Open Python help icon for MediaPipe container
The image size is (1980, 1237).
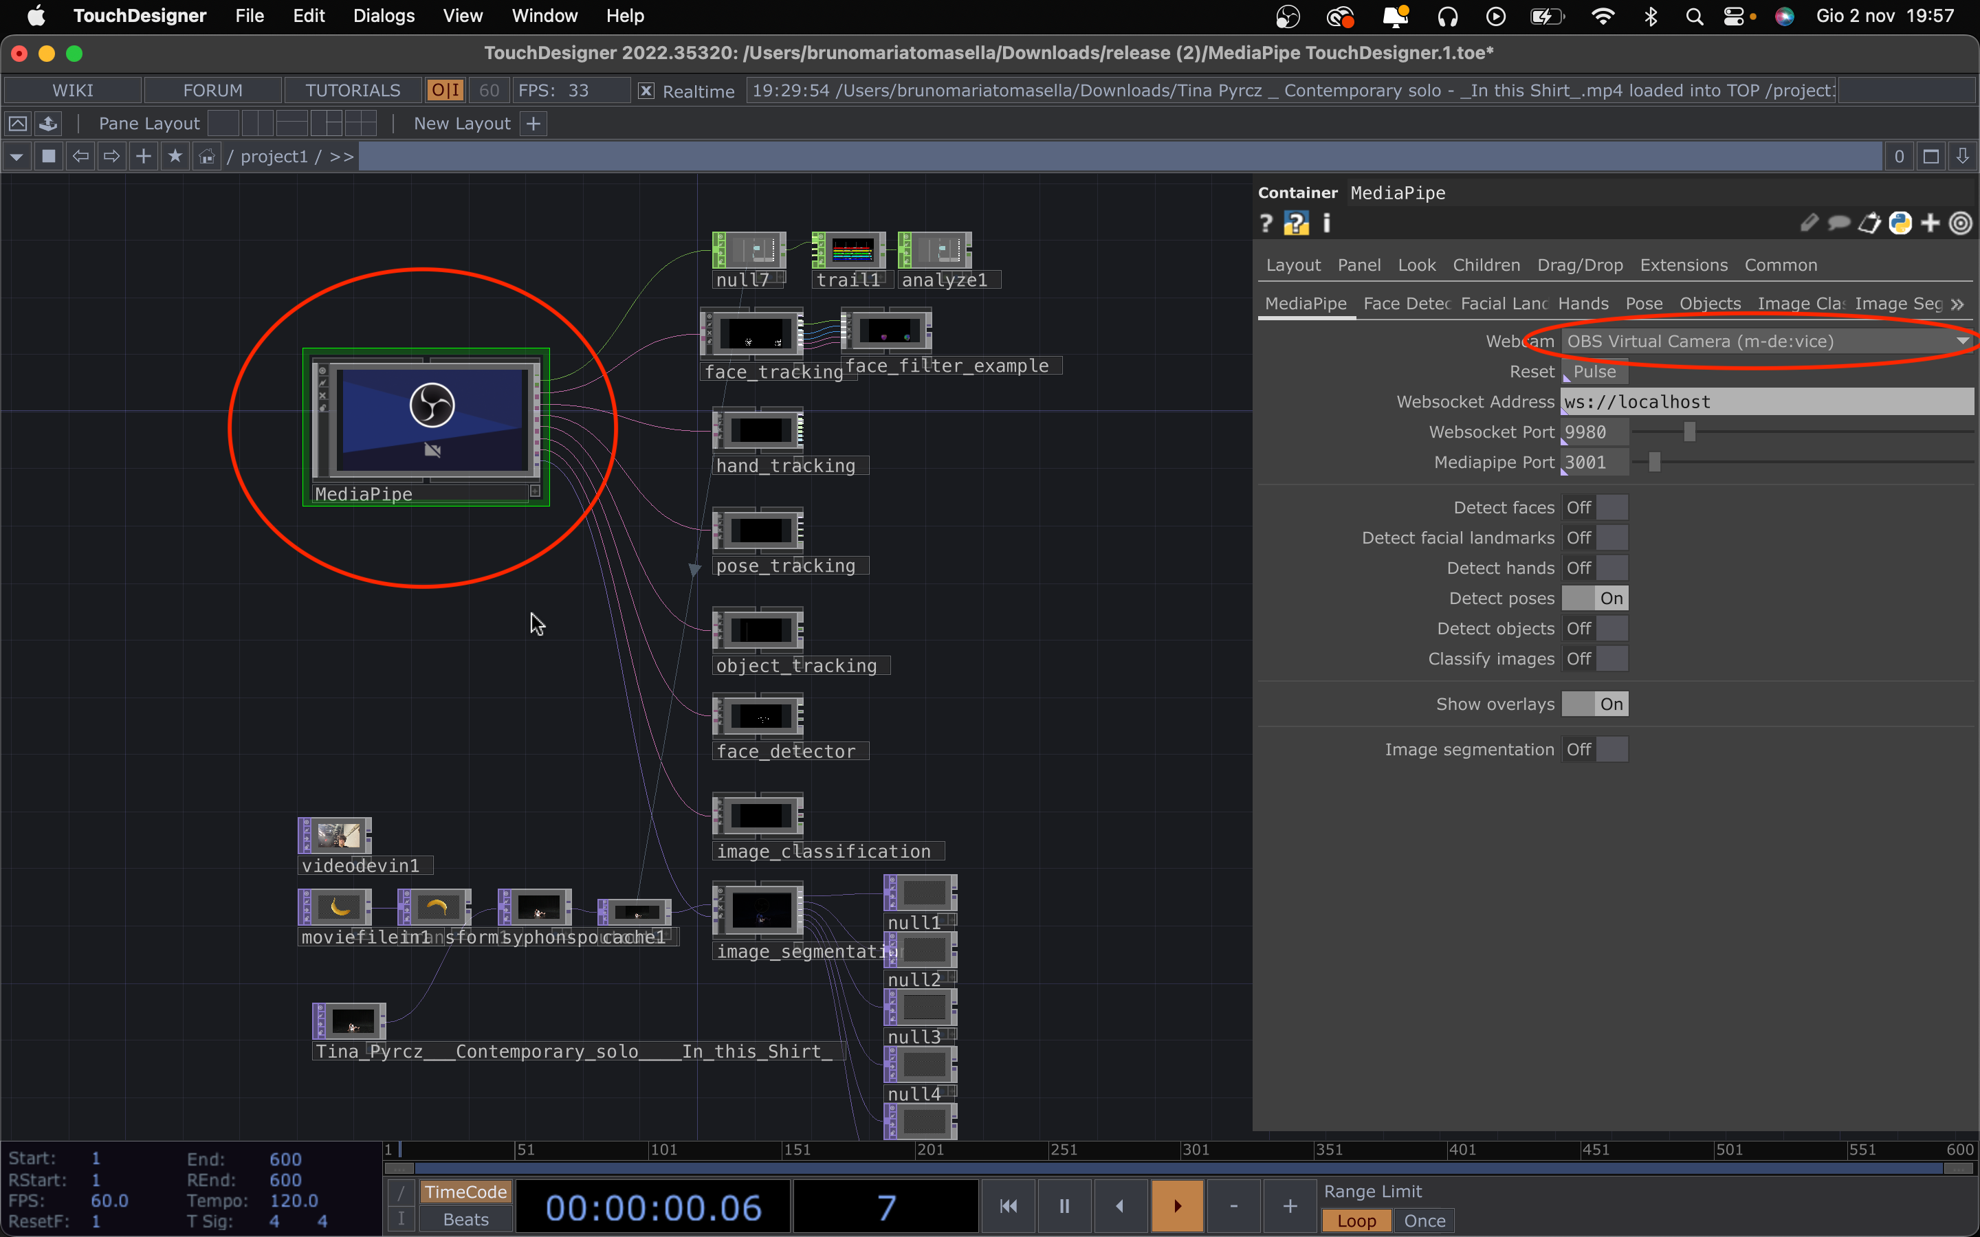1296,223
